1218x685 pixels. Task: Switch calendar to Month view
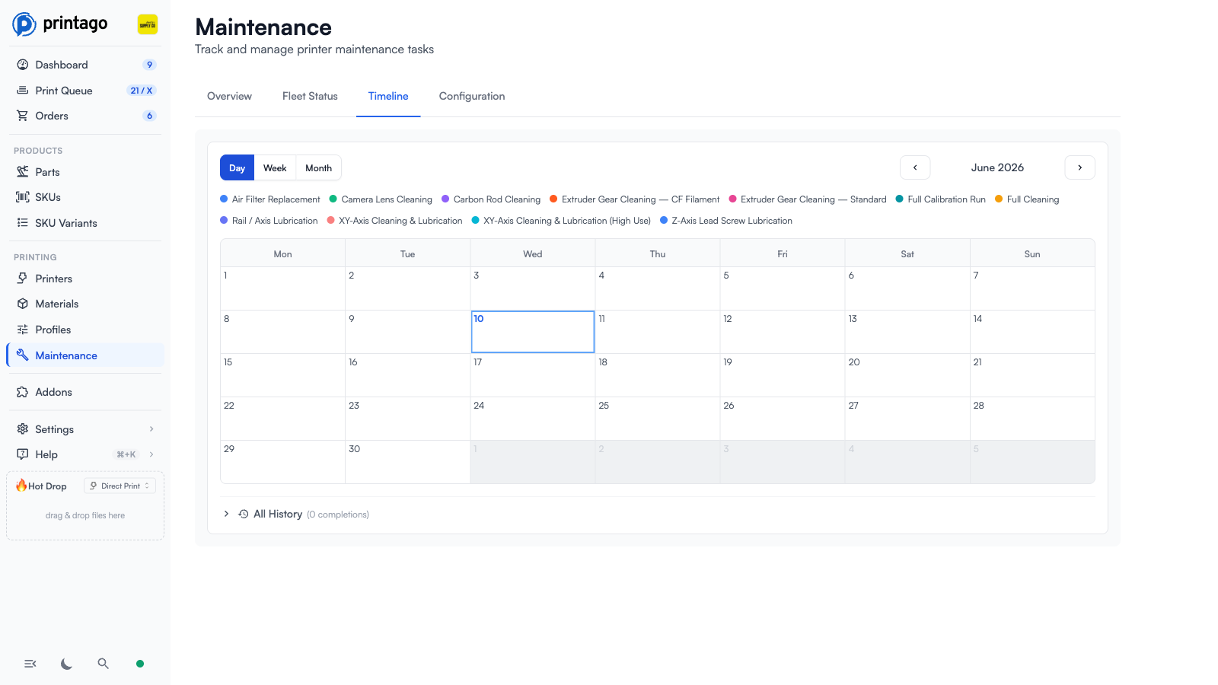pyautogui.click(x=318, y=168)
